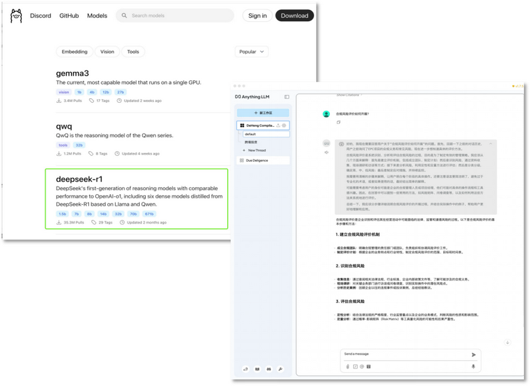Select the 12b size tag under gemma3
This screenshot has width=530, height=386.
106,92
